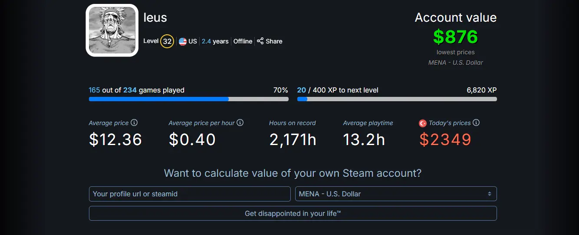
Task: Click the $876 account value amount
Action: 455,37
